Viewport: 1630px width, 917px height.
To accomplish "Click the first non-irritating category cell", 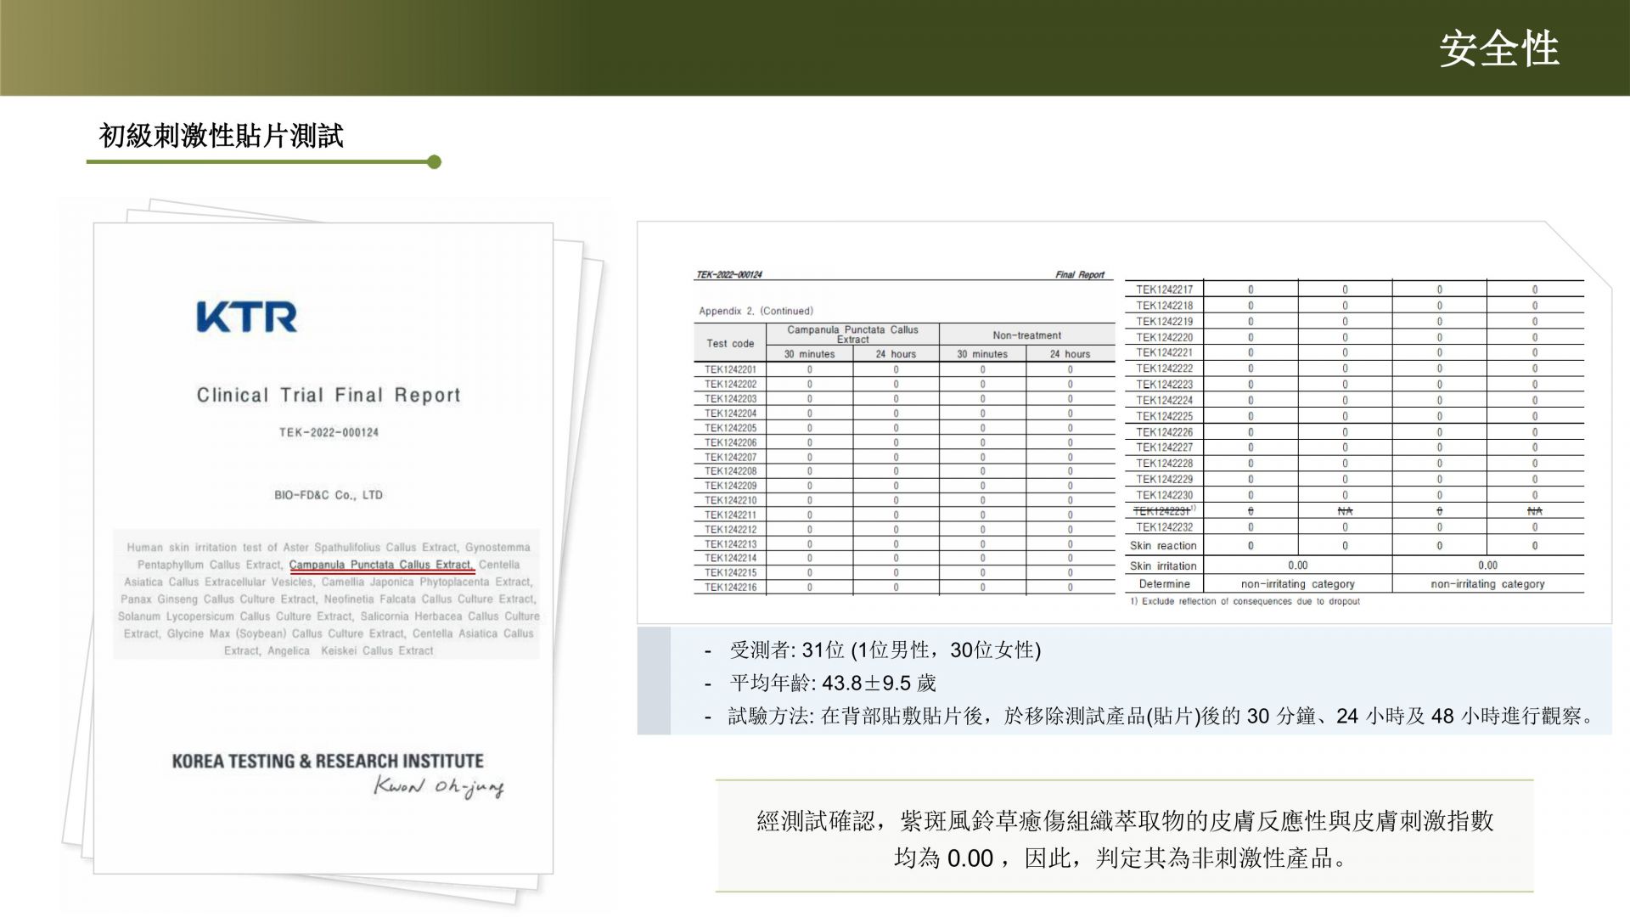I will click(x=1297, y=584).
